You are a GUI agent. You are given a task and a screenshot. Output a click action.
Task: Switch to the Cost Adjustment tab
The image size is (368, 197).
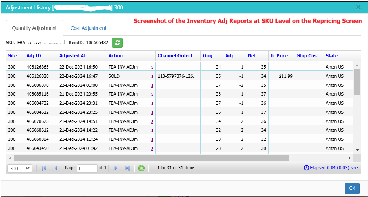pos(89,28)
